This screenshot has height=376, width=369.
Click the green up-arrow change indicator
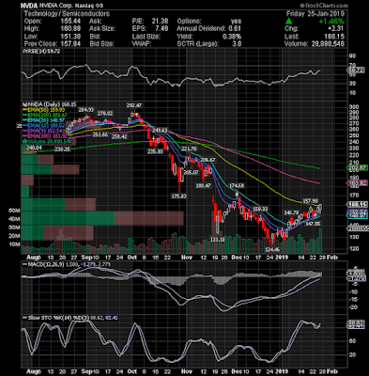tap(289, 22)
